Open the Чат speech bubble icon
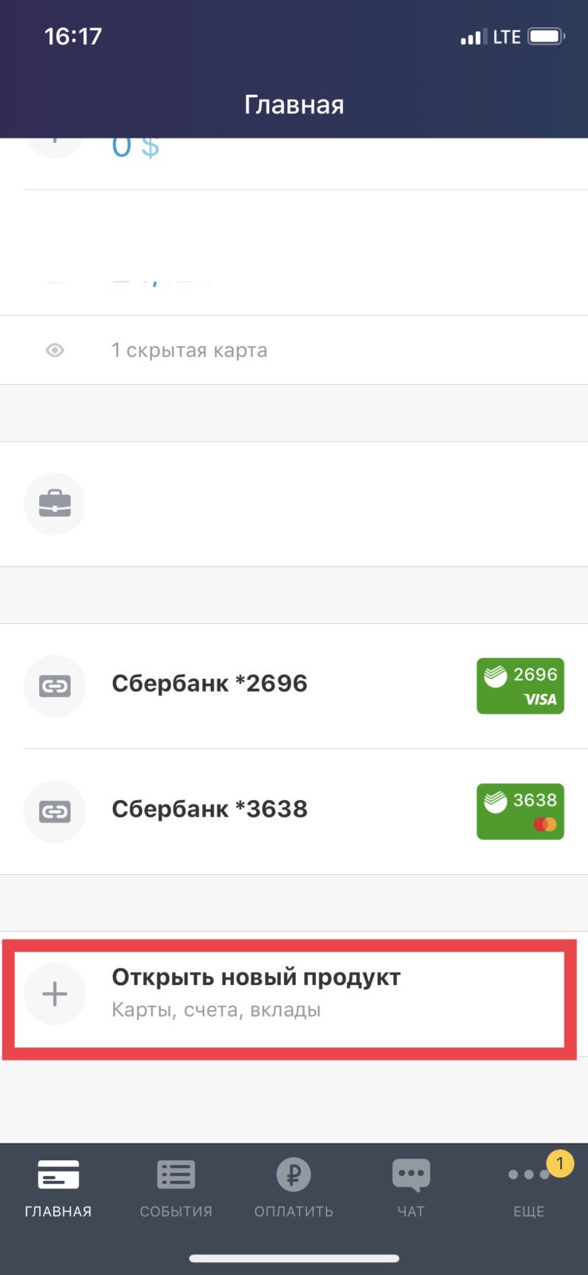The width and height of the screenshot is (588, 1275). [411, 1175]
